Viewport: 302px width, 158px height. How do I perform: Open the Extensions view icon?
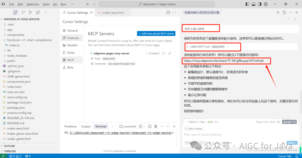click(x=38, y=12)
